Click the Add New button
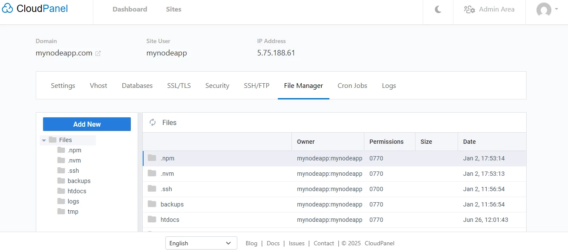This screenshot has width=568, height=250. 86,124
